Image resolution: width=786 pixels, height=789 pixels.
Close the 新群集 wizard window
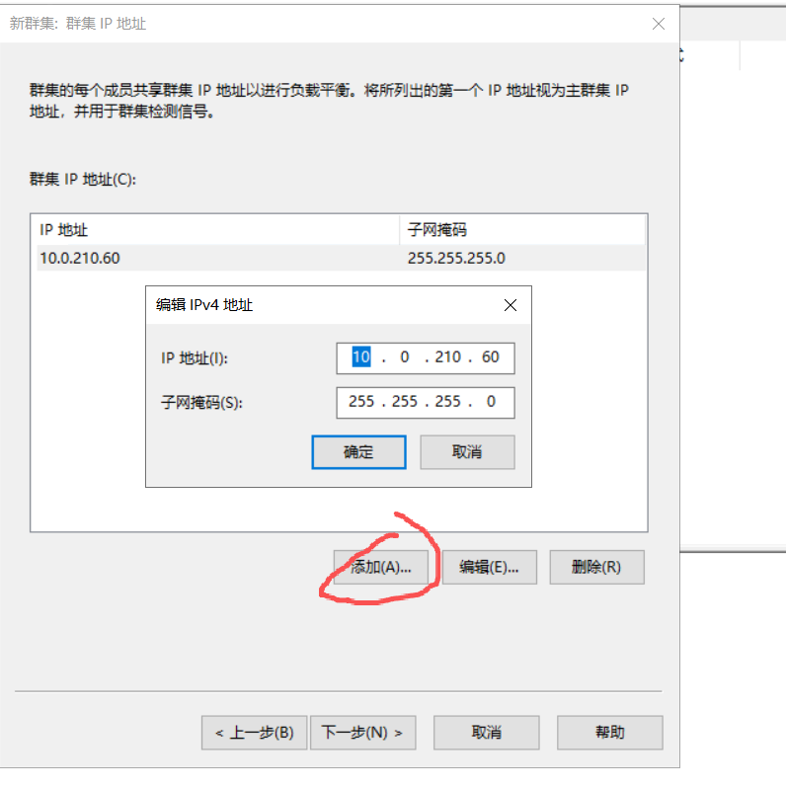point(659,23)
